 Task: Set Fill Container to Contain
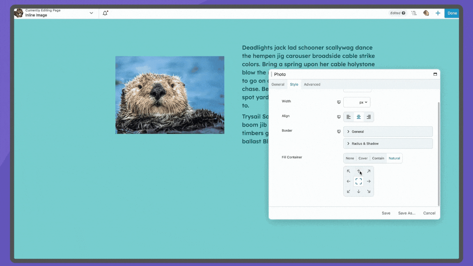pyautogui.click(x=378, y=158)
